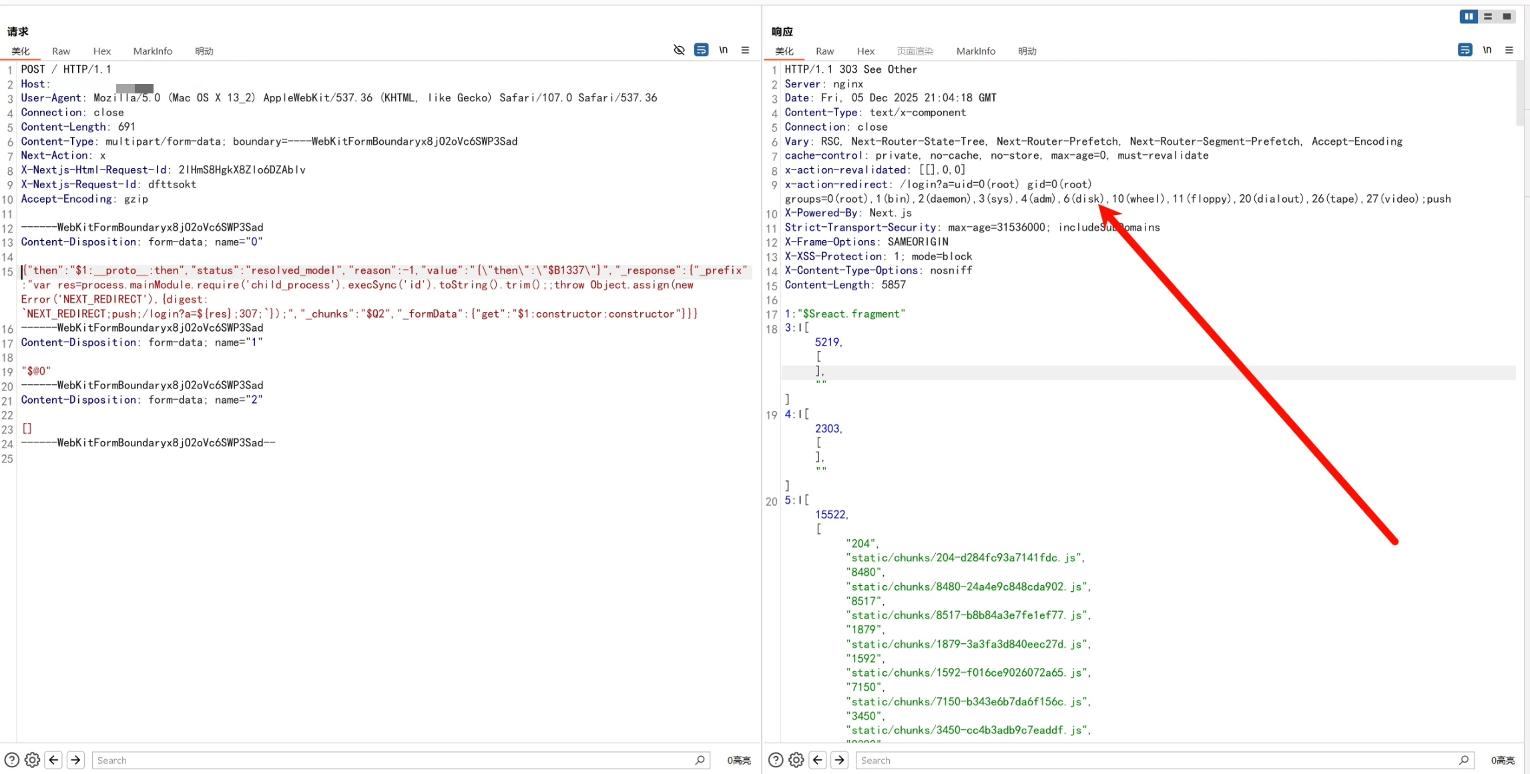Switch to combined single-pane layout view
Image resolution: width=1530 pixels, height=774 pixels.
1507,17
